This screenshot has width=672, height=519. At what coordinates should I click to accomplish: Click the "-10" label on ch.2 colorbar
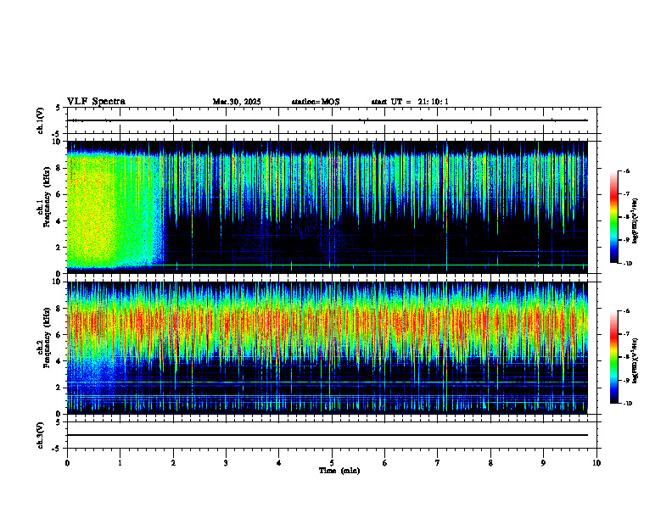(627, 404)
